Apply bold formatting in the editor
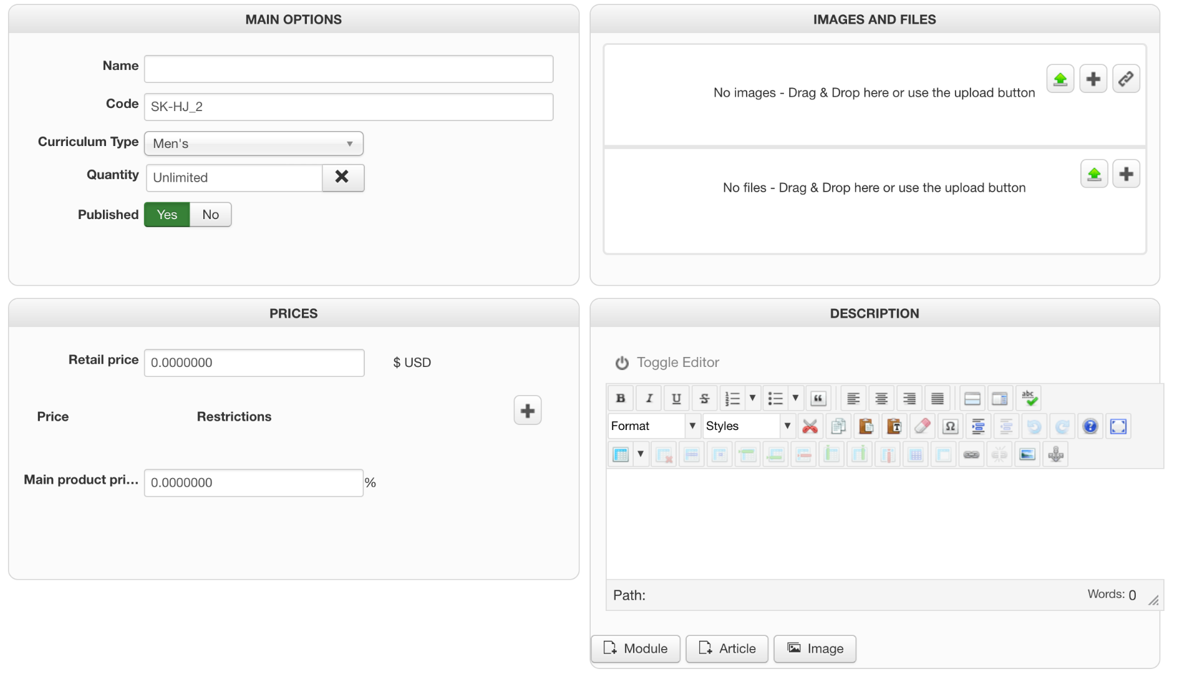 click(621, 398)
